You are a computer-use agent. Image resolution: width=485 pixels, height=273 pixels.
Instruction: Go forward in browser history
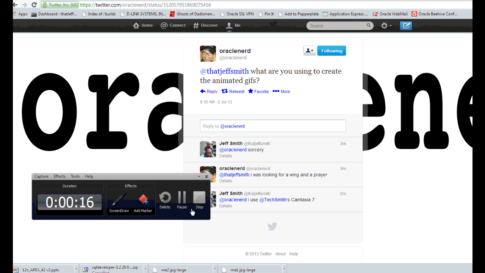[25, 5]
